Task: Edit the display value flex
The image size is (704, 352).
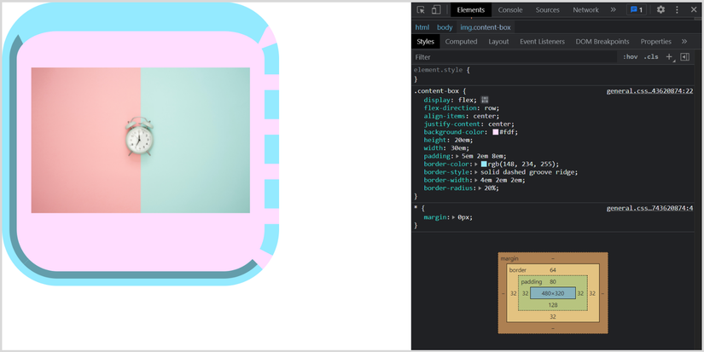Action: click(466, 100)
